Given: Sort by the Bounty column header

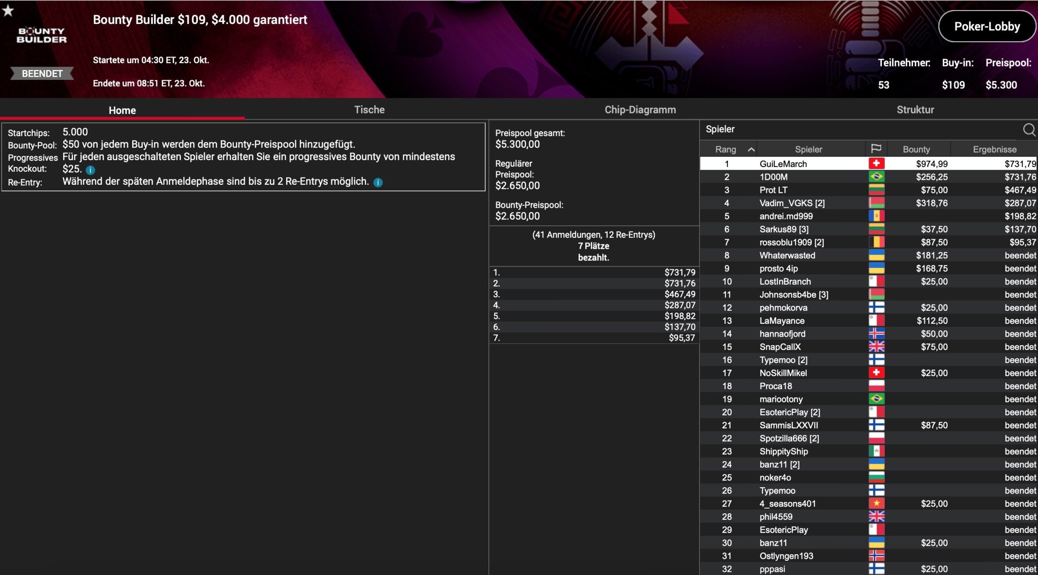Looking at the screenshot, I should pos(916,150).
